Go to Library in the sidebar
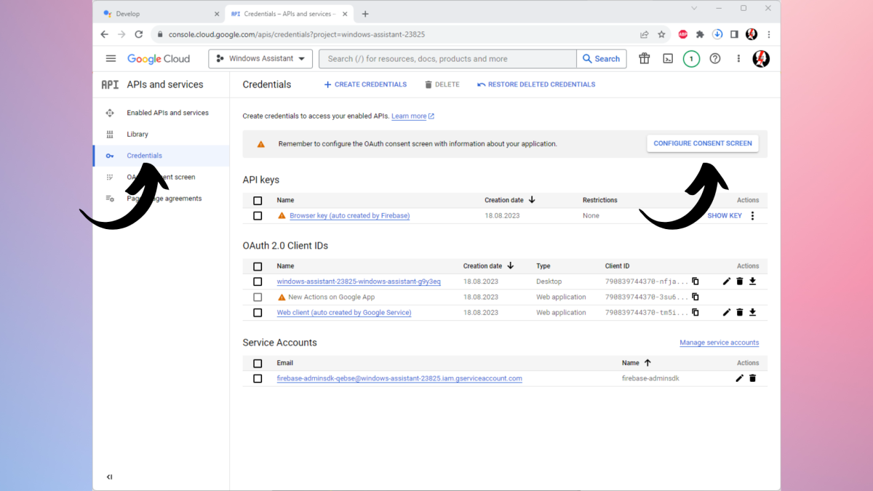873x491 pixels. [x=137, y=135]
